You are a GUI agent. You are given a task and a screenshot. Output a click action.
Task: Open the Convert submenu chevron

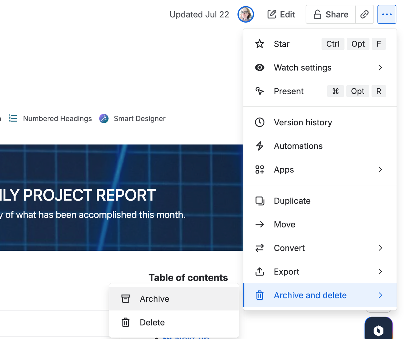coord(380,248)
